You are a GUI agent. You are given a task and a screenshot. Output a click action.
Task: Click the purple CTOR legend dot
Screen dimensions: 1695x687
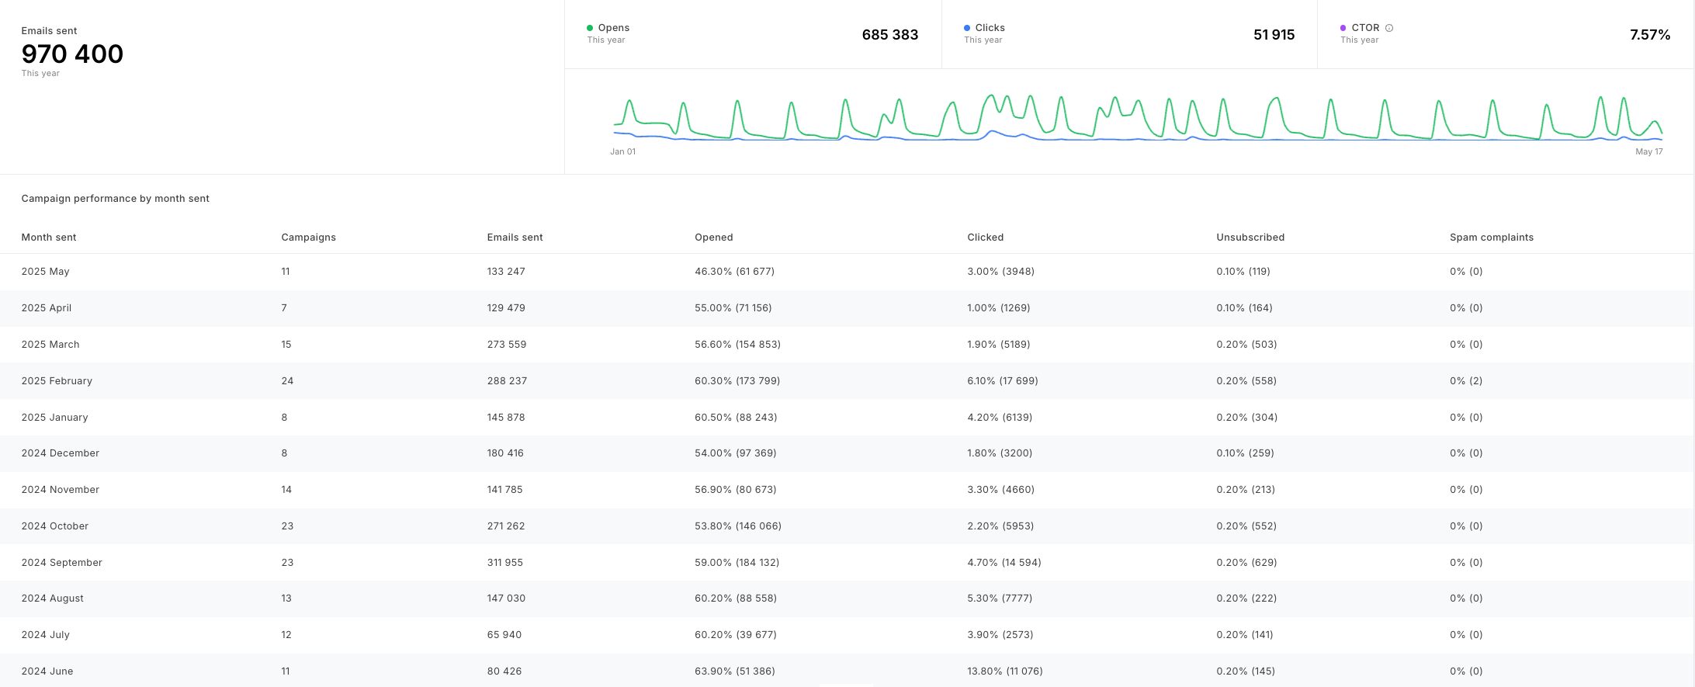click(x=1343, y=28)
